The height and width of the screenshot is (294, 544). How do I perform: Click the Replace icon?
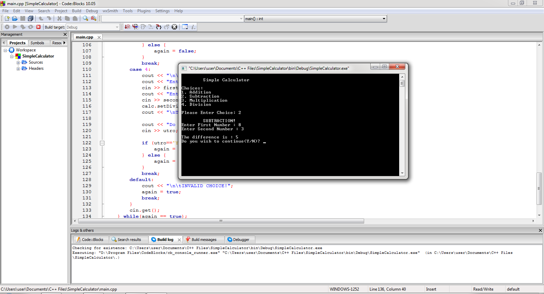[x=93, y=18]
